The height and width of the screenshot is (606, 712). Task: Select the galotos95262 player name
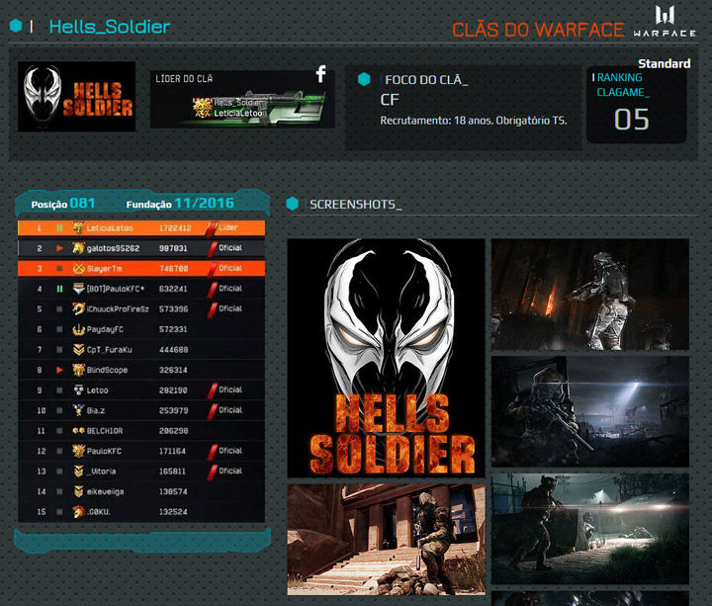113,248
